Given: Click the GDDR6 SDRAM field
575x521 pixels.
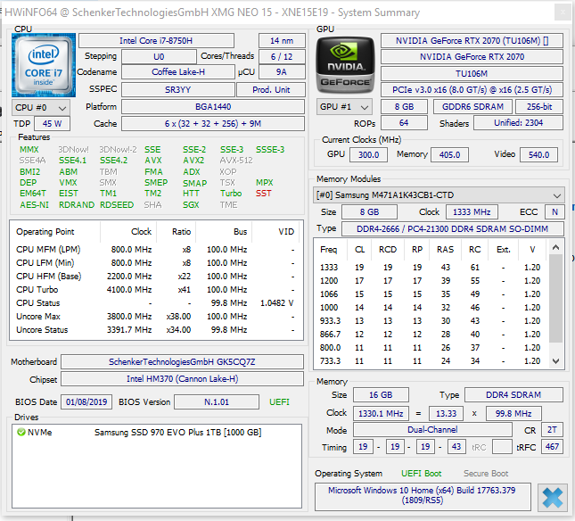Looking at the screenshot, I should click(472, 107).
